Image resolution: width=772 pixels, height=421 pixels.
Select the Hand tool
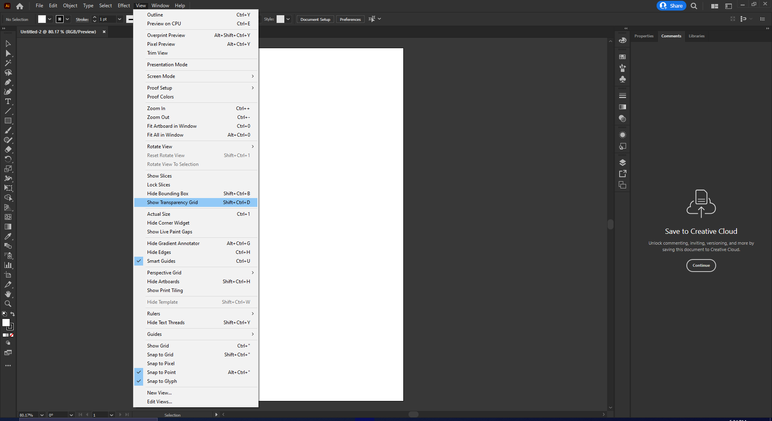[x=8, y=294]
